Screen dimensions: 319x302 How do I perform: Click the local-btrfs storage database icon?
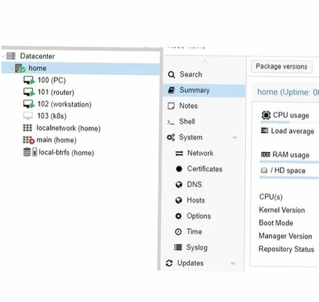30,152
